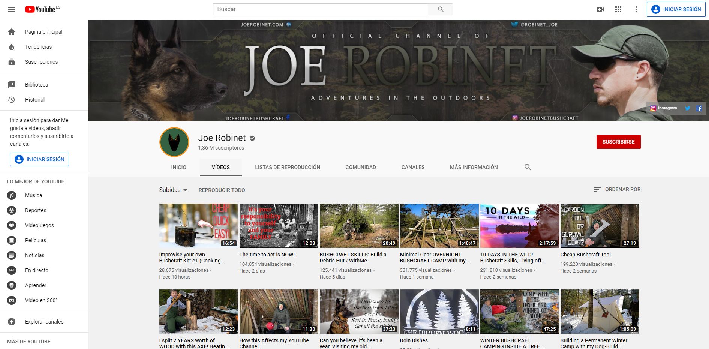Open the Facebook link on banner

coord(699,108)
